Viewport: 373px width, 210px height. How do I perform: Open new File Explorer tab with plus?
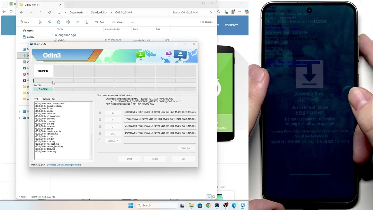coord(69,5)
